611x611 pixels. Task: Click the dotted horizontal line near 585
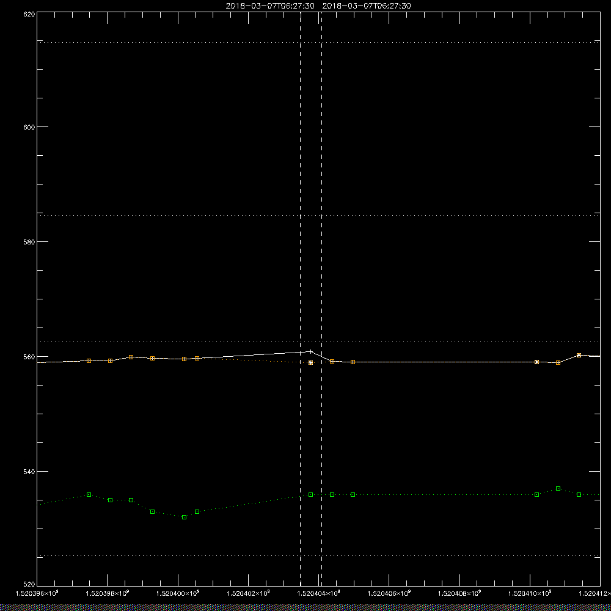(318, 215)
